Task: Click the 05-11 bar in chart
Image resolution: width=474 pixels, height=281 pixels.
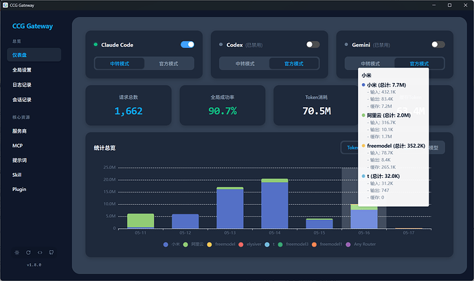Action: click(141, 221)
